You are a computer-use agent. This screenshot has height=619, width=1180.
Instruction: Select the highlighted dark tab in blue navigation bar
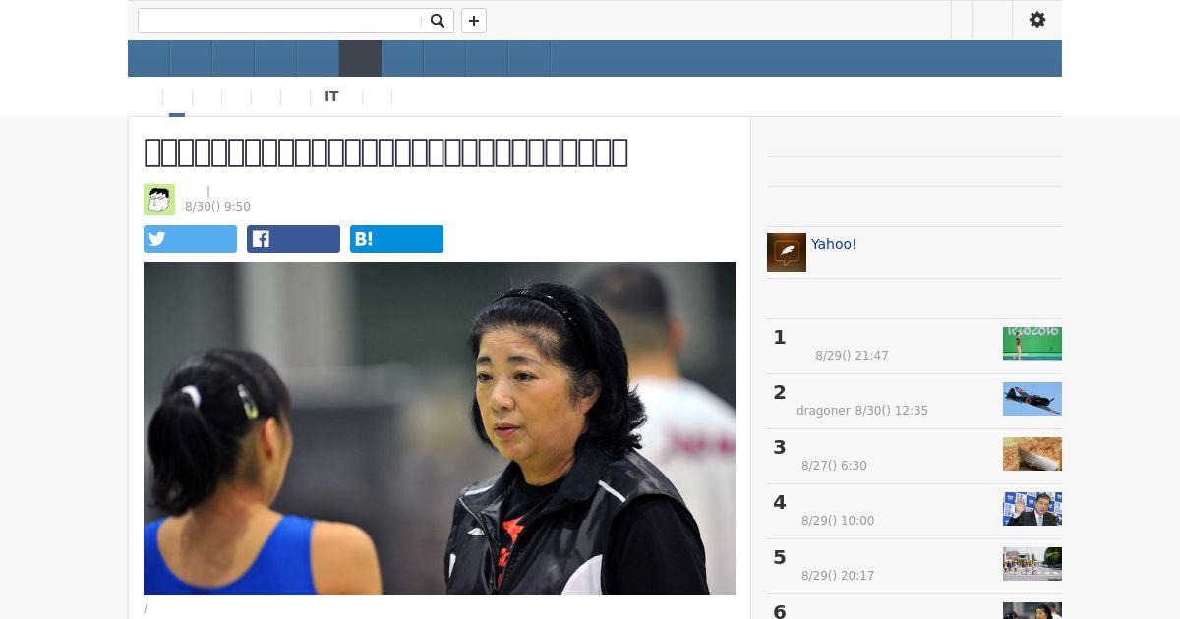point(360,59)
